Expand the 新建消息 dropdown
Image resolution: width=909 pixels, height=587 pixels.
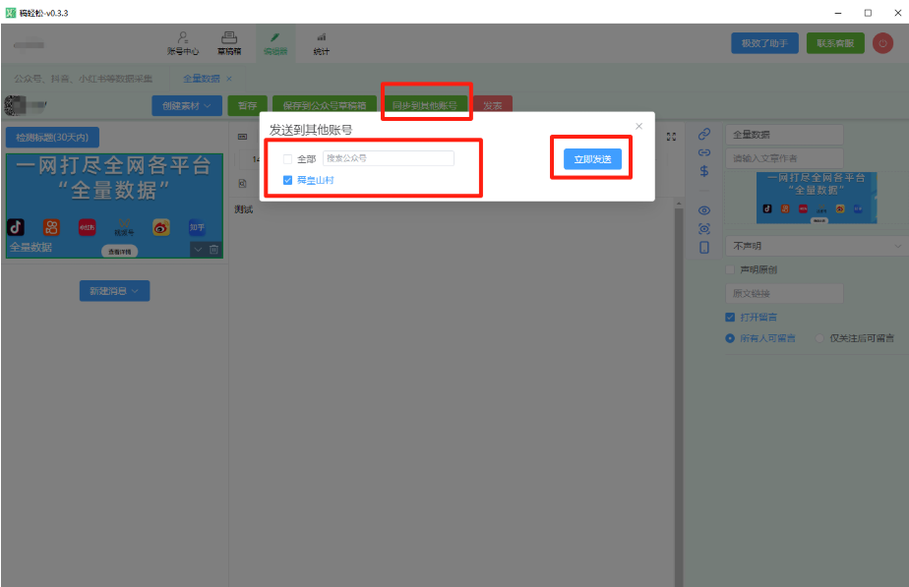pyautogui.click(x=114, y=291)
